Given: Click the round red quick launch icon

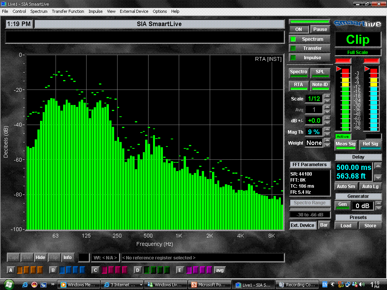Looking at the screenshot, I should coord(34,285).
